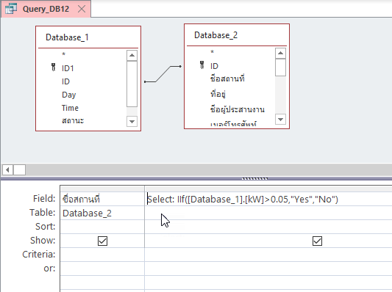Select the Query_DB12 tab
This screenshot has height=292, width=392.
46,10
